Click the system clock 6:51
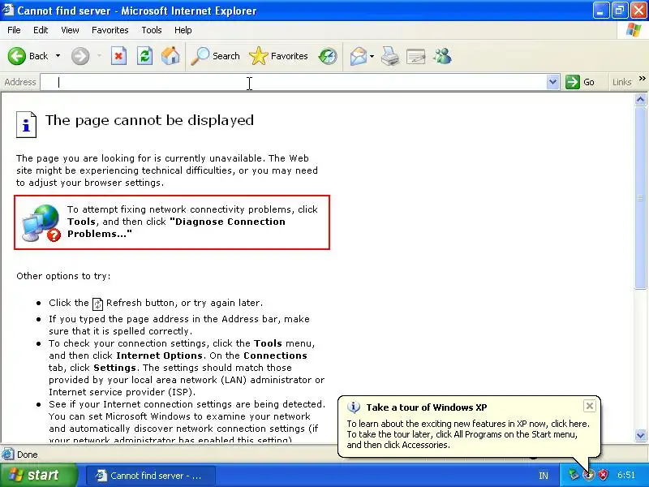The image size is (649, 487). [x=625, y=475]
